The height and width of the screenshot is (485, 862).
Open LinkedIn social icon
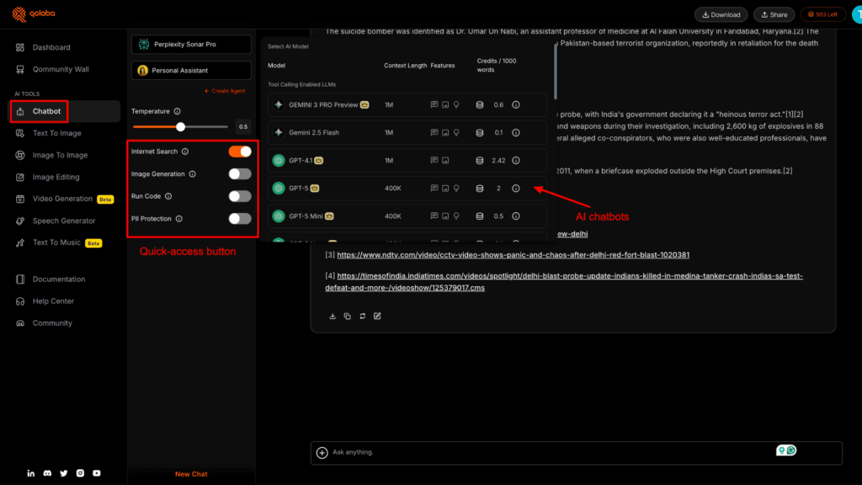click(31, 473)
